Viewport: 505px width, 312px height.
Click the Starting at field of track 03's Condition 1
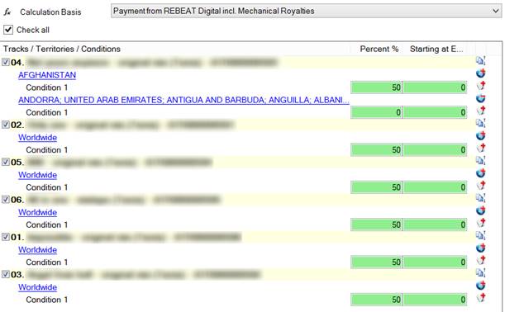coord(435,300)
